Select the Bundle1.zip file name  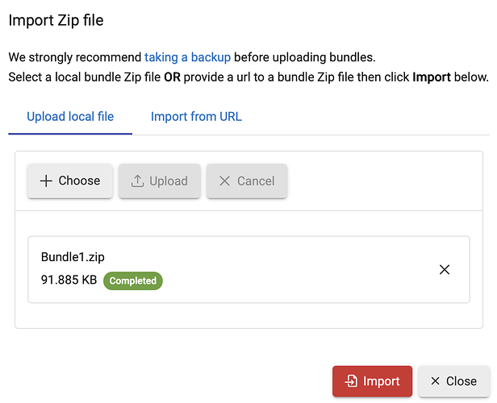(x=73, y=257)
